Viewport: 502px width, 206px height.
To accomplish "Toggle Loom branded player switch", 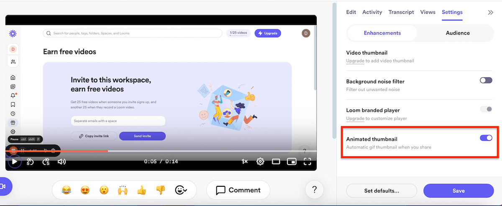I will 486,109.
